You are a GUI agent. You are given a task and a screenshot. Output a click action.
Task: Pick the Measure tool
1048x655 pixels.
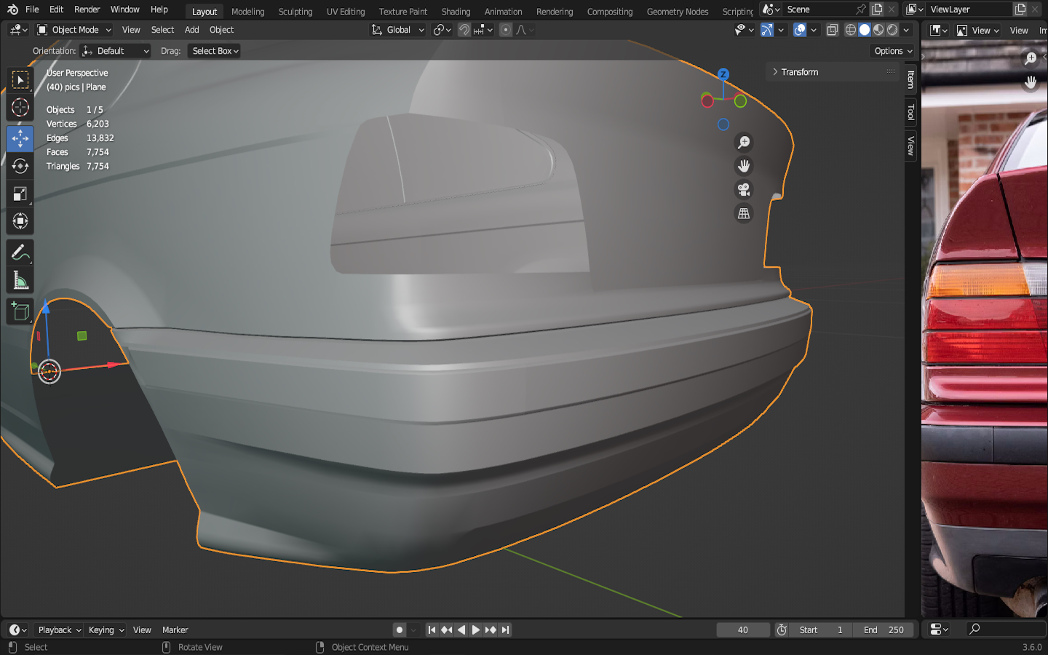[x=20, y=281]
